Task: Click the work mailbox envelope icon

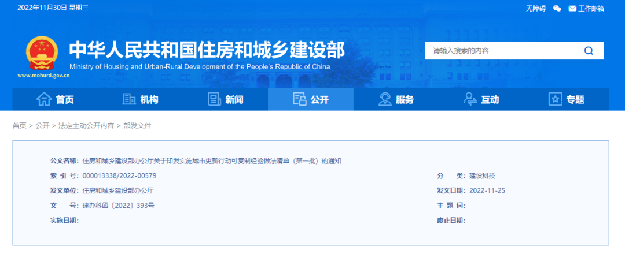Action: click(572, 8)
